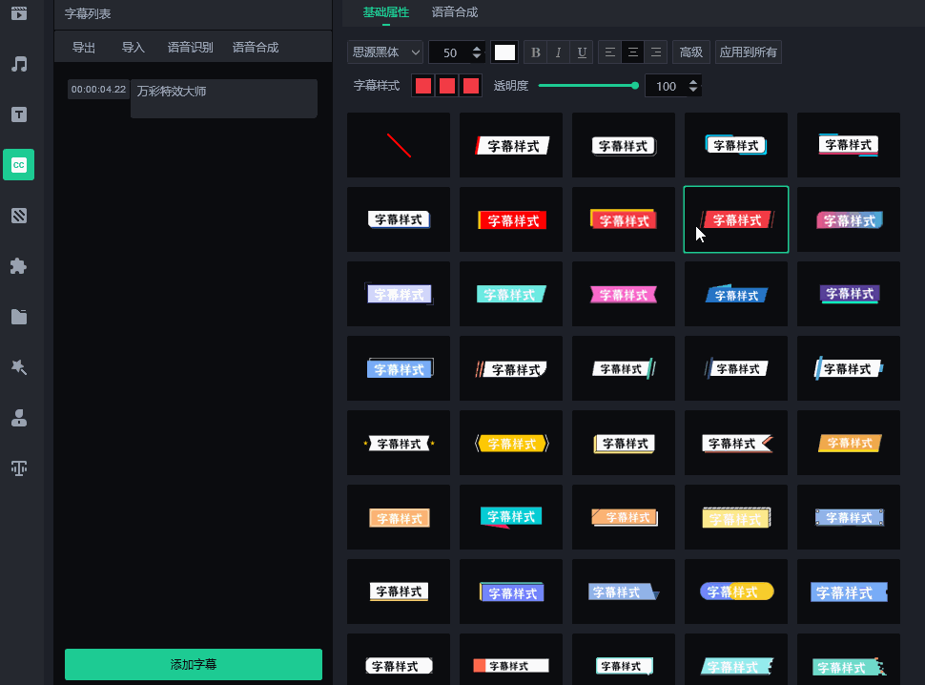
Task: Select center text alignment
Action: click(x=632, y=52)
